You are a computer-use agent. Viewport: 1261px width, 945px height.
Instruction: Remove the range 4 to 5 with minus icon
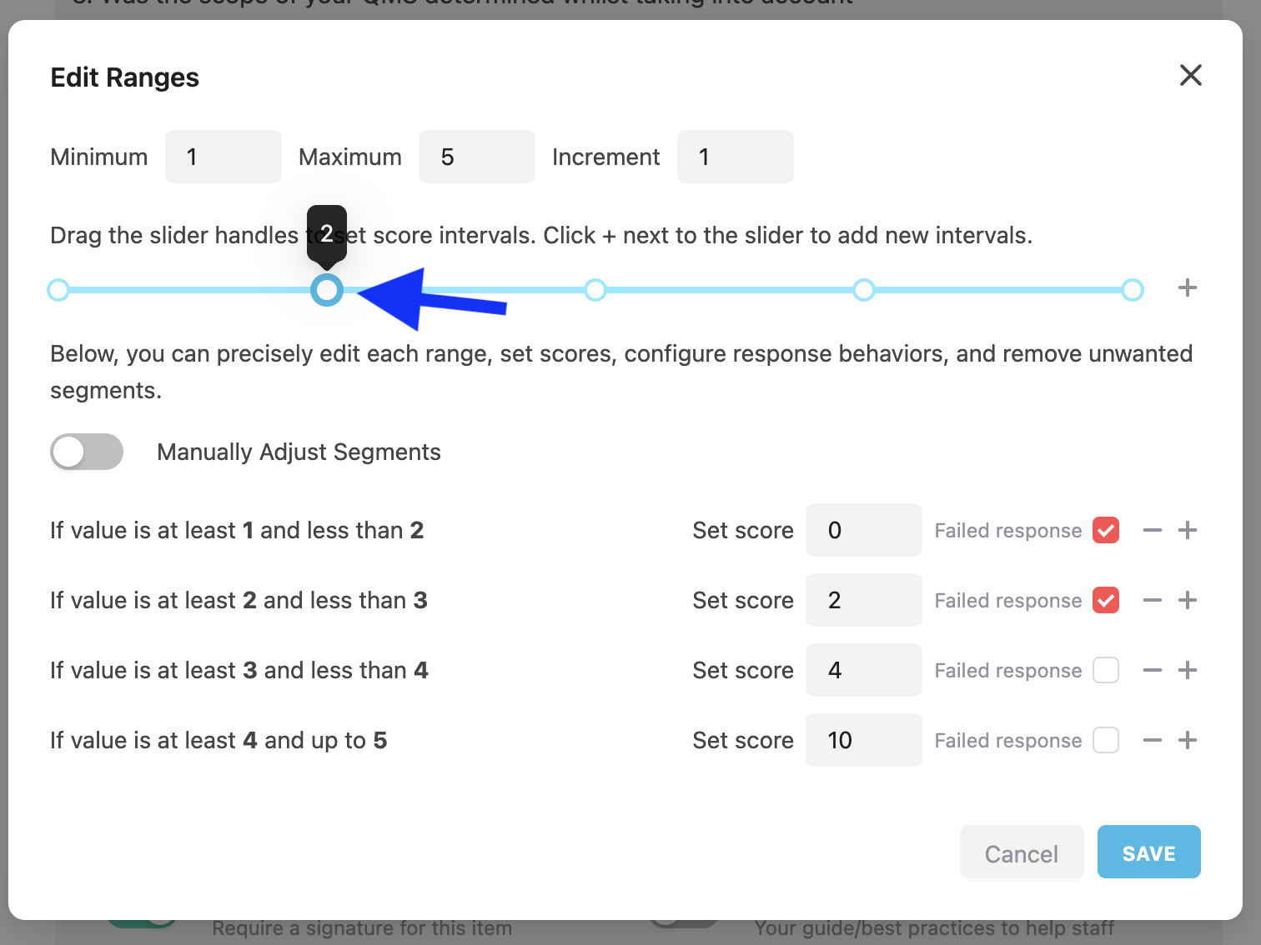1153,741
